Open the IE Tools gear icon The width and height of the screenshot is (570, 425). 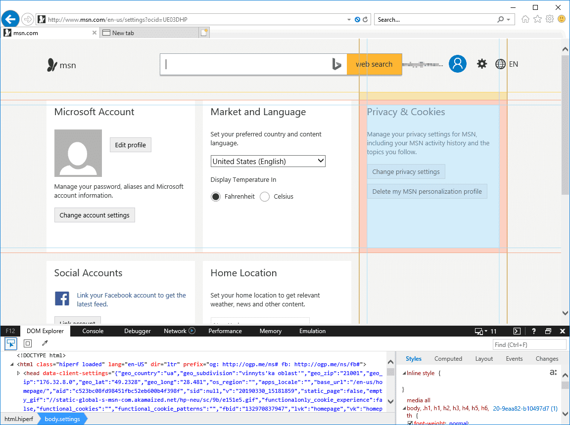coord(550,19)
